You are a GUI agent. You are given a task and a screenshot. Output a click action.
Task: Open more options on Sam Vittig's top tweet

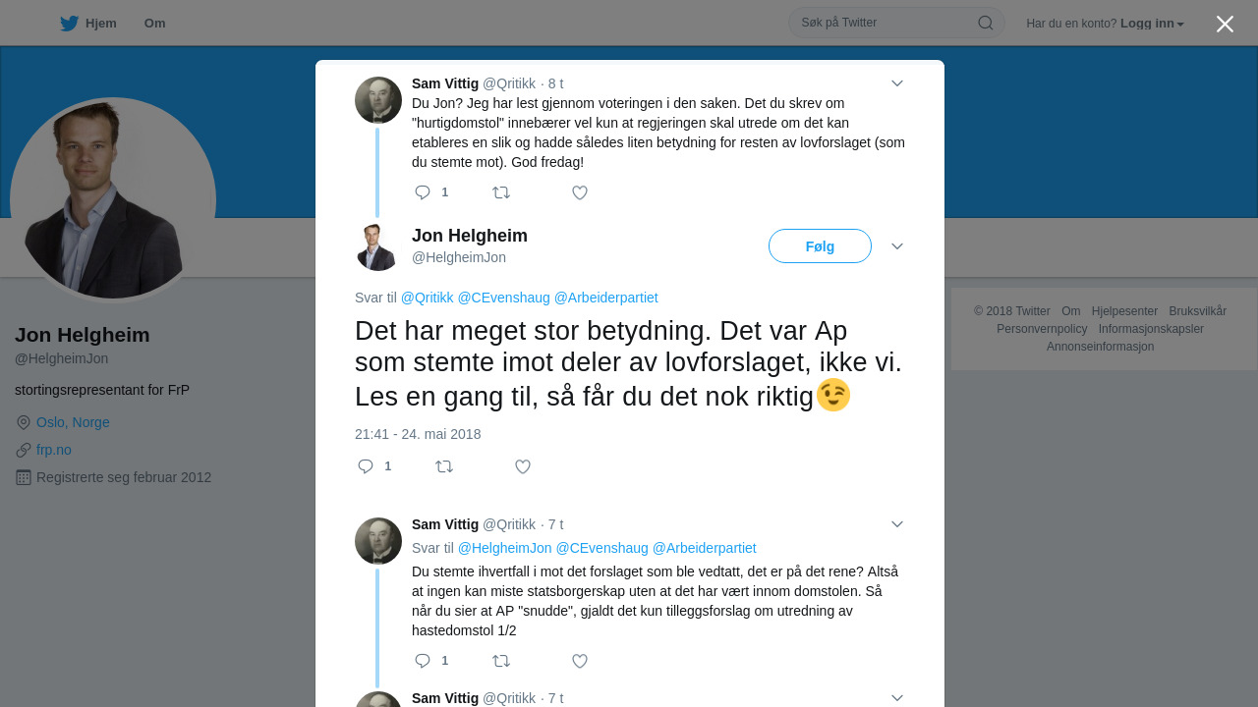coord(897,83)
